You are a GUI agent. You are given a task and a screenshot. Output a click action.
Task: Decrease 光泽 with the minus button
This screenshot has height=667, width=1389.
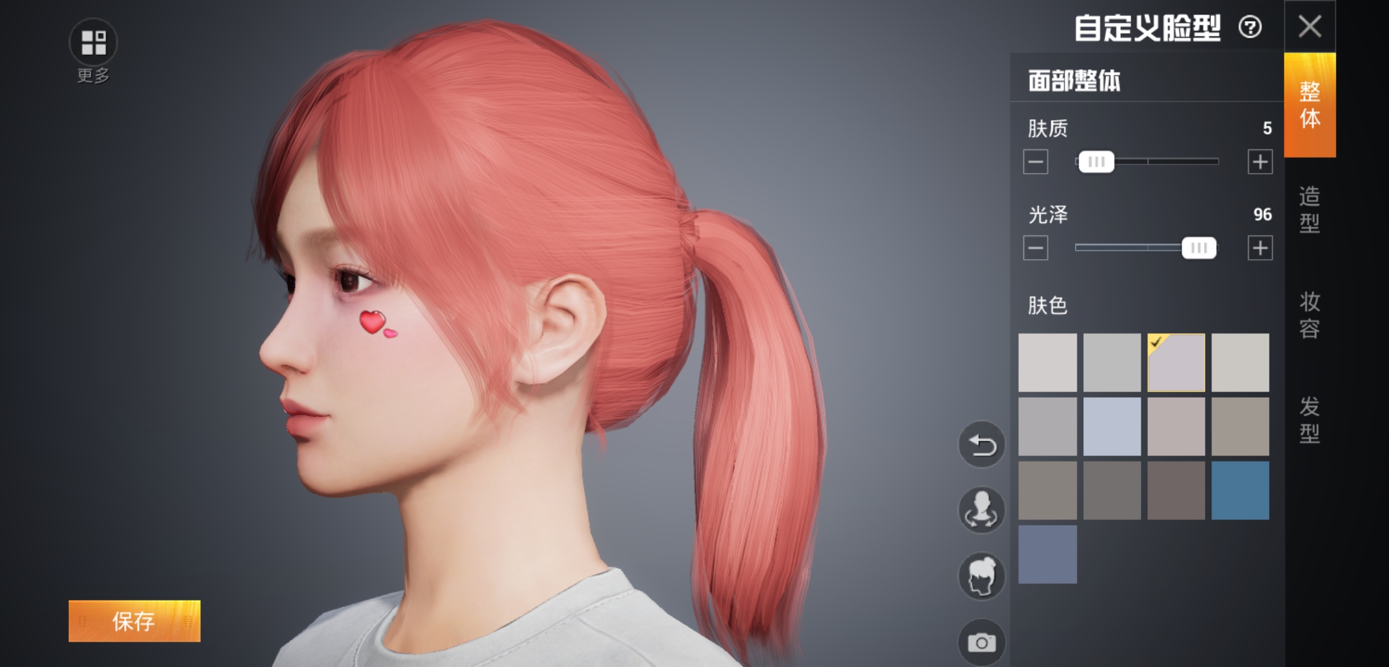pos(1036,248)
